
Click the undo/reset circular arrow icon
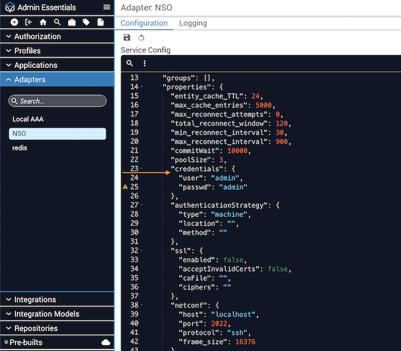141,38
